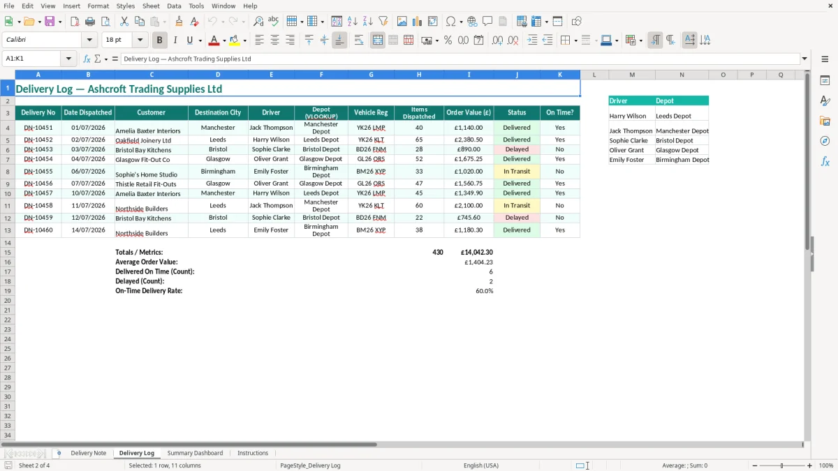The image size is (838, 471).
Task: Insert an image
Action: coord(402,22)
